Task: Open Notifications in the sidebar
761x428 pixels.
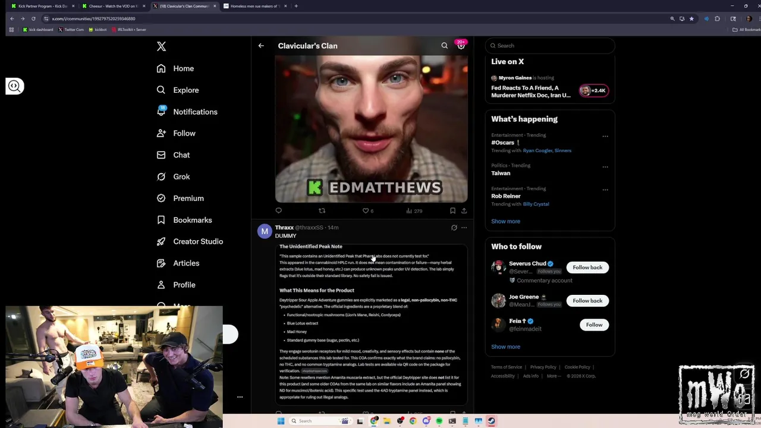Action: (x=187, y=112)
